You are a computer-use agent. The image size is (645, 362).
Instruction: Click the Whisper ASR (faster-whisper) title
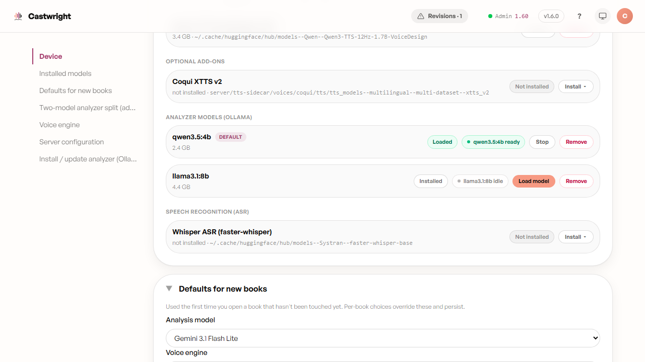pos(222,232)
